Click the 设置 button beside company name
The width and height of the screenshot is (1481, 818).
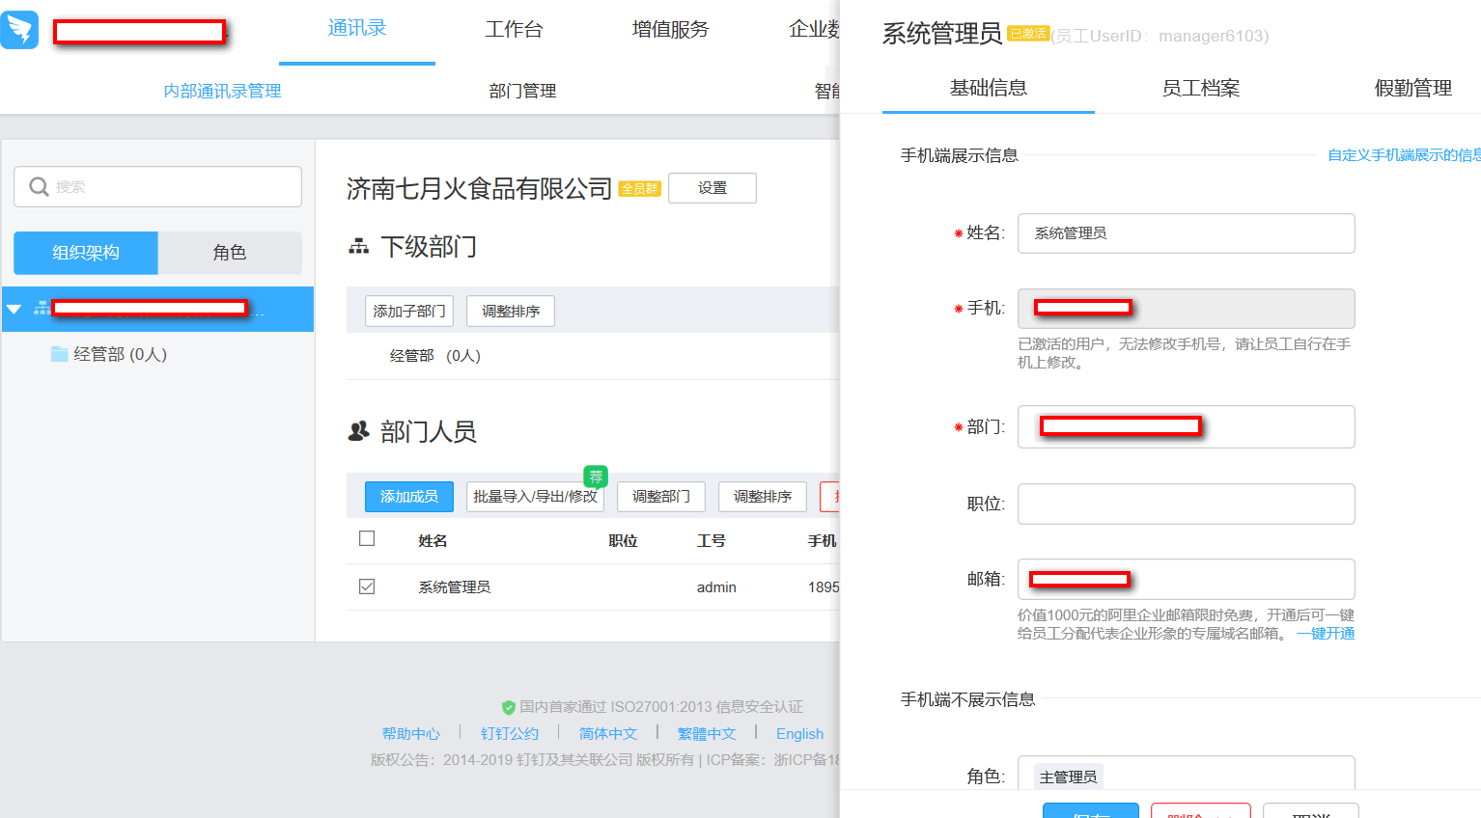pos(712,188)
